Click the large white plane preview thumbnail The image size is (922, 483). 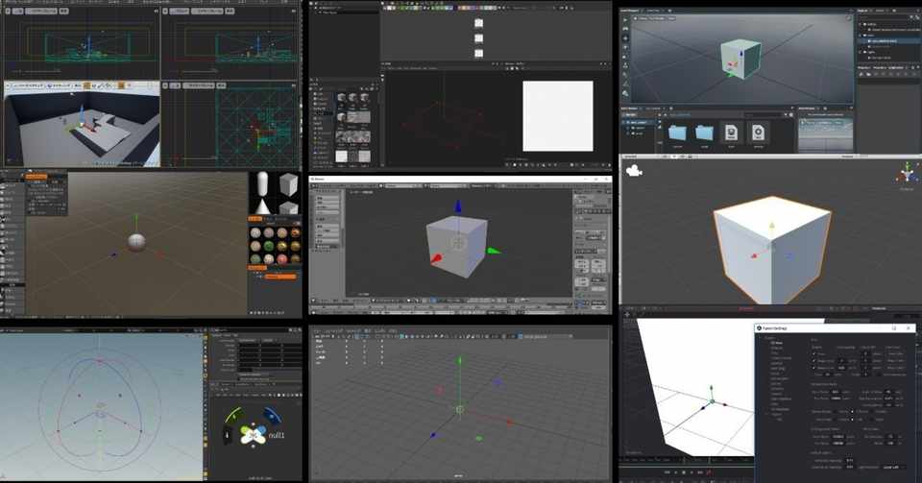pyautogui.click(x=558, y=116)
